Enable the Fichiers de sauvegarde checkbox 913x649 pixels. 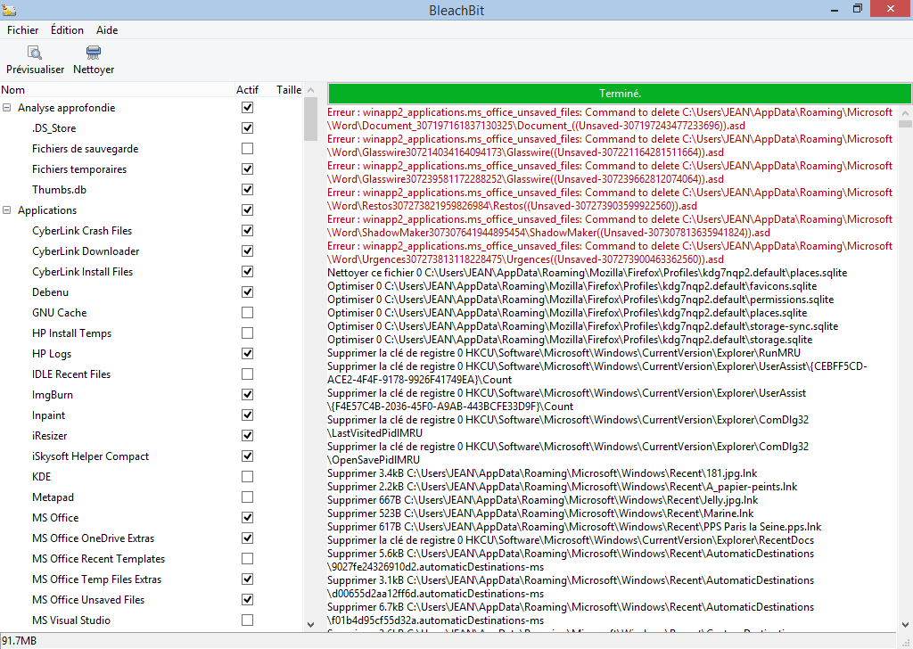(x=247, y=148)
